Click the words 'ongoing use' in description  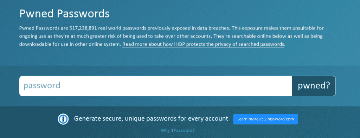pos(30,36)
